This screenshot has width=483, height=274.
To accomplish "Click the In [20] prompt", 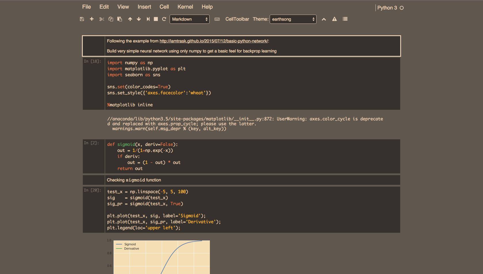I will 92,190.
